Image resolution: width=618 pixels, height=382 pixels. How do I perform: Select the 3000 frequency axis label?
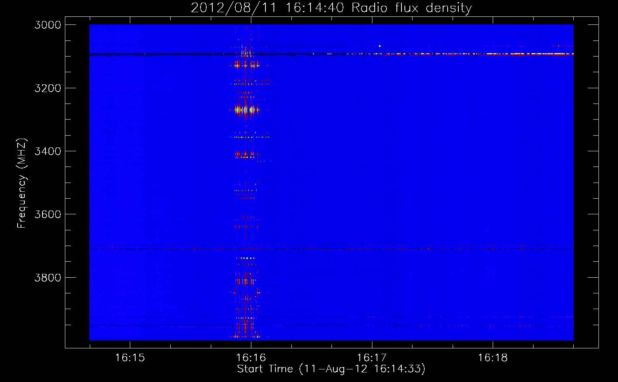tap(48, 25)
